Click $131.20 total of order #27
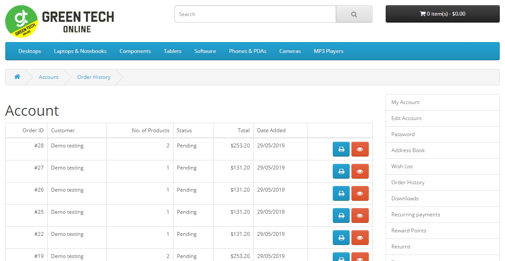Viewport: 505px width, 261px height. [240, 168]
